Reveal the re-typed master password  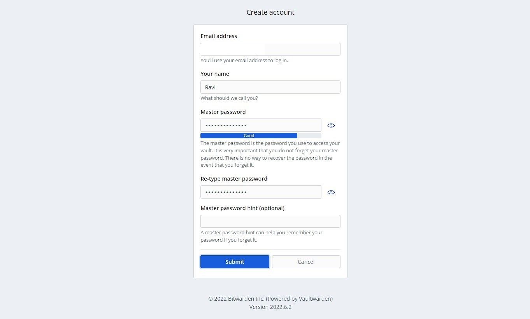click(331, 192)
